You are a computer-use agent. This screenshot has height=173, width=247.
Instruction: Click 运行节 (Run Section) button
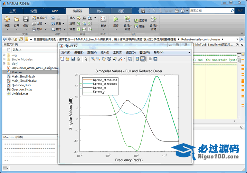pyautogui.click(x=141, y=20)
